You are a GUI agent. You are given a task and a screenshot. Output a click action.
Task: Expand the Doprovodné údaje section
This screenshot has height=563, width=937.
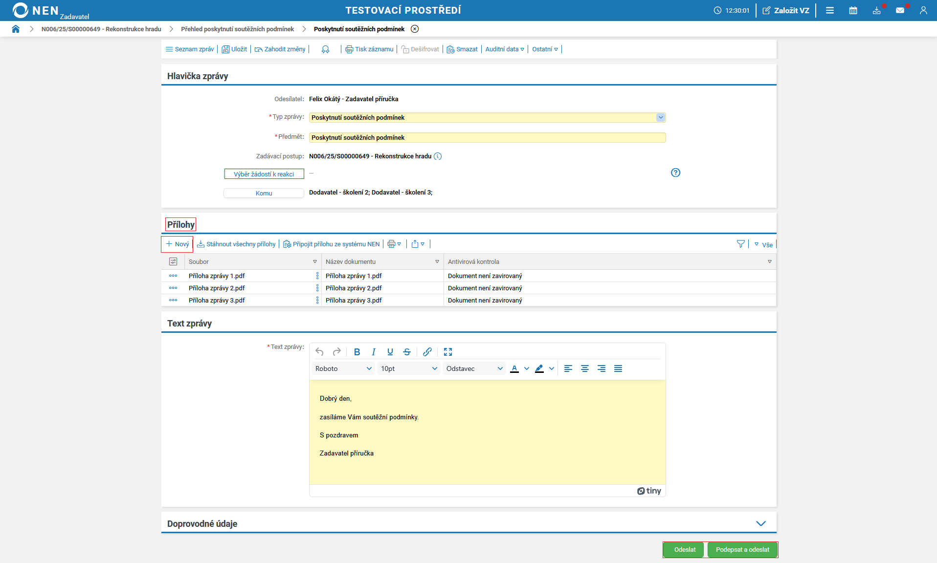(x=760, y=523)
